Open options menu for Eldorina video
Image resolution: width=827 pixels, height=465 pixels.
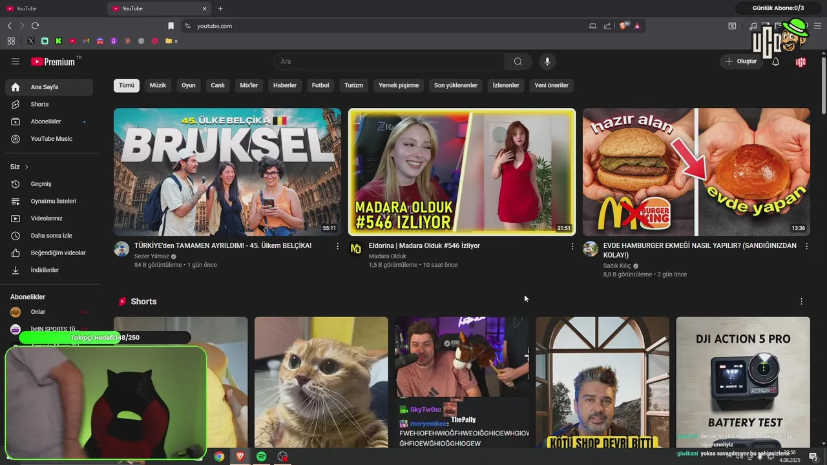click(572, 246)
